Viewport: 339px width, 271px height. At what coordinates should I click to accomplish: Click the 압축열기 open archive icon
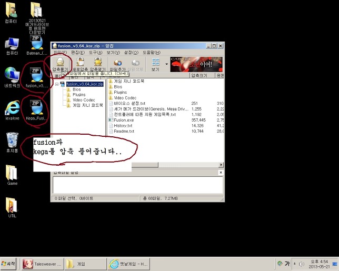click(x=98, y=64)
